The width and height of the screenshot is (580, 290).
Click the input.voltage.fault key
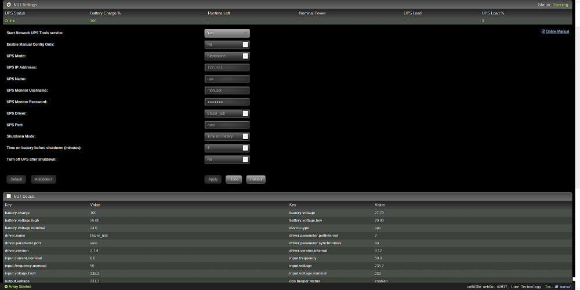click(x=20, y=273)
